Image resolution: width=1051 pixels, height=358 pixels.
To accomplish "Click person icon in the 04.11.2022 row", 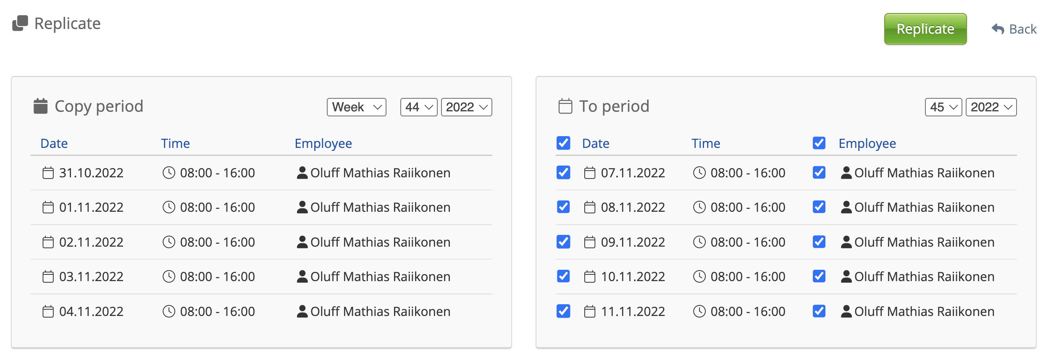I will [x=302, y=311].
